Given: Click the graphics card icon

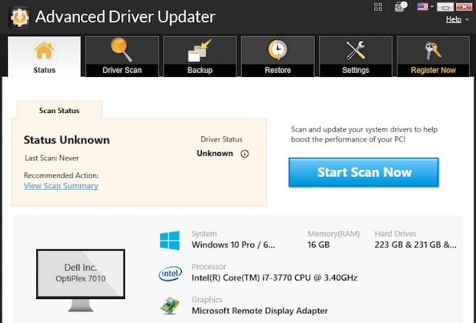Looking at the screenshot, I should tap(170, 306).
